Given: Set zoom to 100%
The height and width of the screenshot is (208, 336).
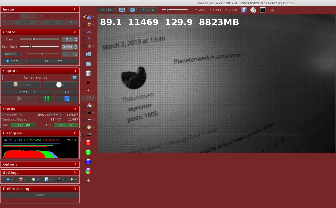Looking at the screenshot, I should [215, 10].
